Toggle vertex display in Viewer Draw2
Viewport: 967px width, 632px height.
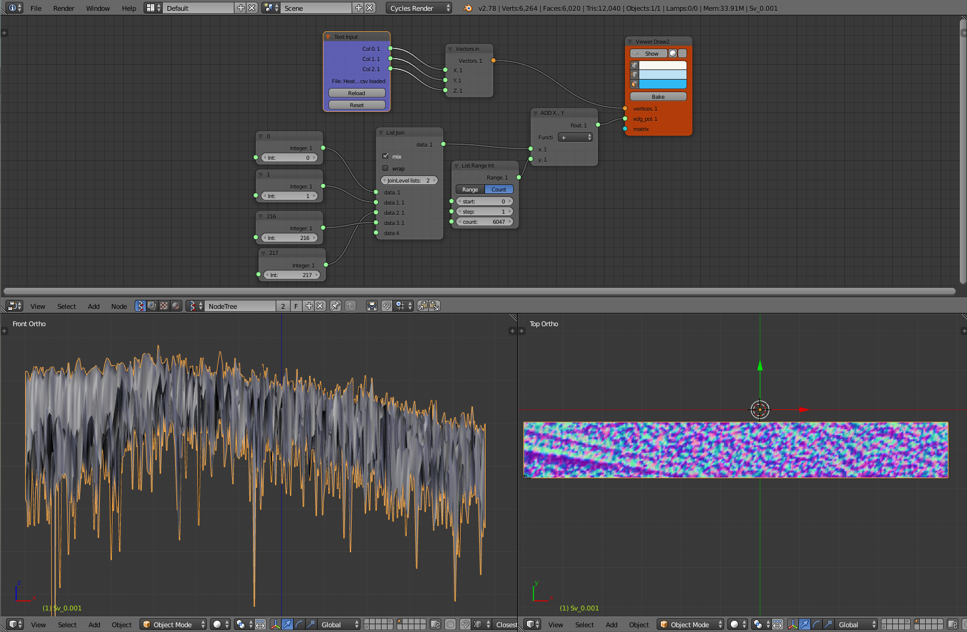635,65
